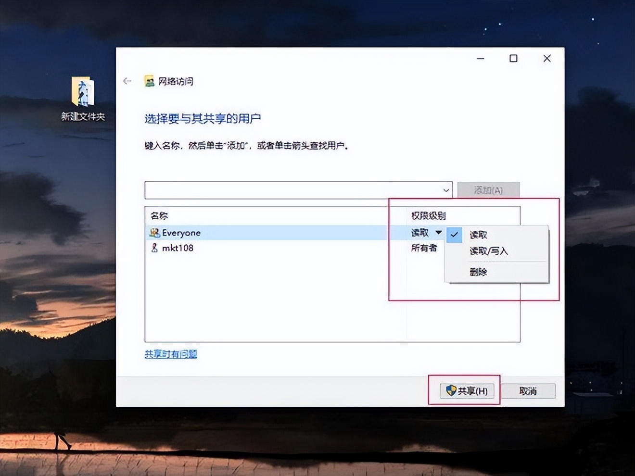635x476 pixels.
Task: Click the mkt108 user icon
Action: click(x=154, y=248)
